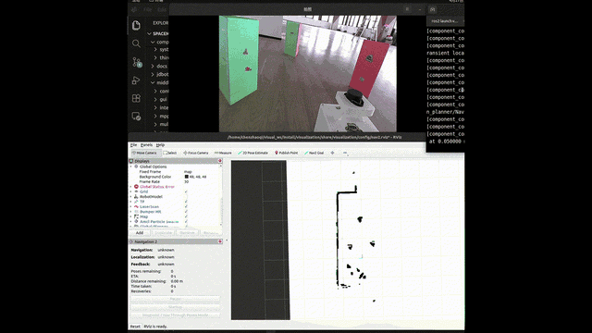Toggle the Amcl Particle Swarm checkbox
Viewport: 592px width, 333px height.
186,222
